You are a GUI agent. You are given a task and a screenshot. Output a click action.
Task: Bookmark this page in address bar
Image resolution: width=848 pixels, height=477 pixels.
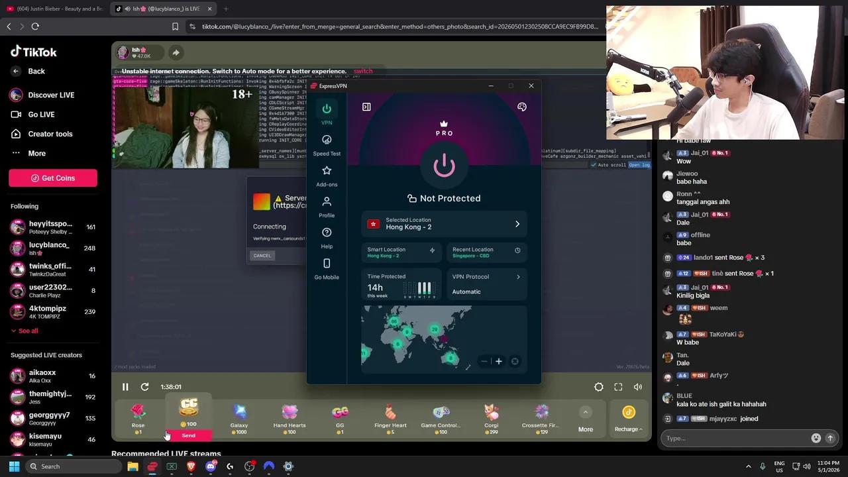(175, 26)
